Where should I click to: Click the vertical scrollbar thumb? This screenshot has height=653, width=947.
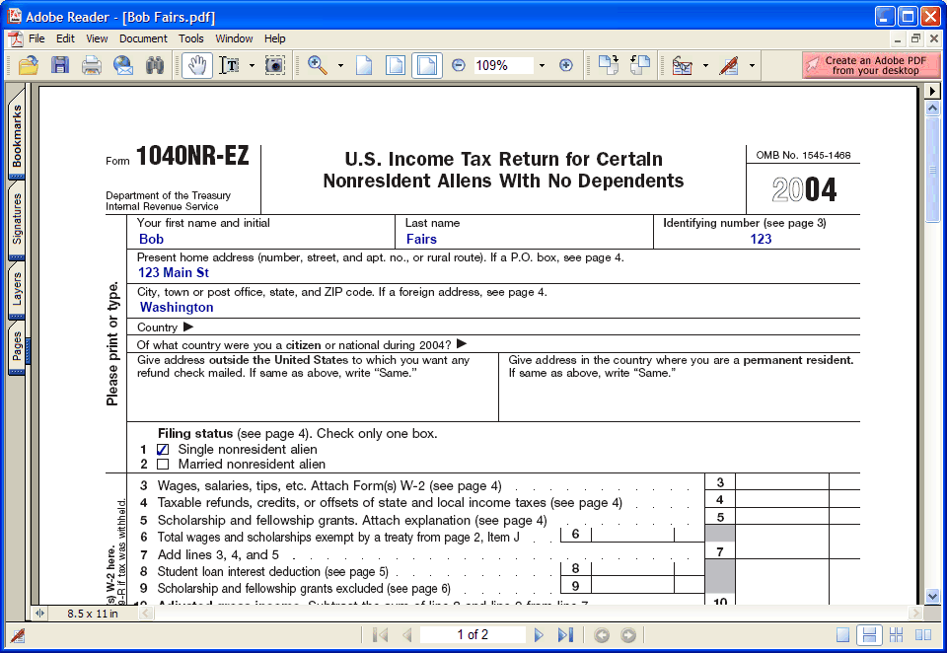point(932,170)
